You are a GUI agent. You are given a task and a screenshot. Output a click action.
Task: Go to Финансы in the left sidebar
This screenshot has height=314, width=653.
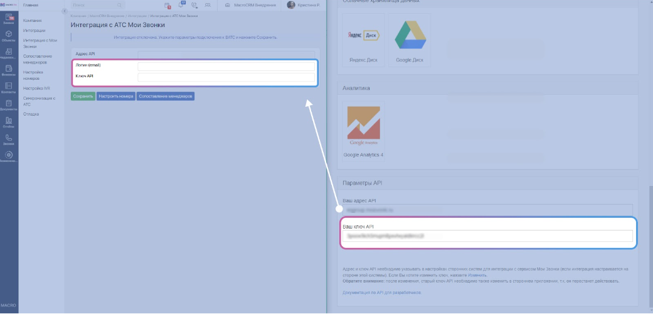pos(9,70)
